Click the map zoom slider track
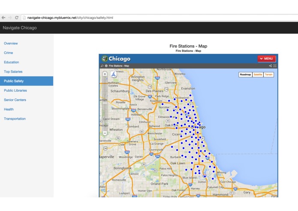Screen dimensions: 298x211 tap(105, 103)
